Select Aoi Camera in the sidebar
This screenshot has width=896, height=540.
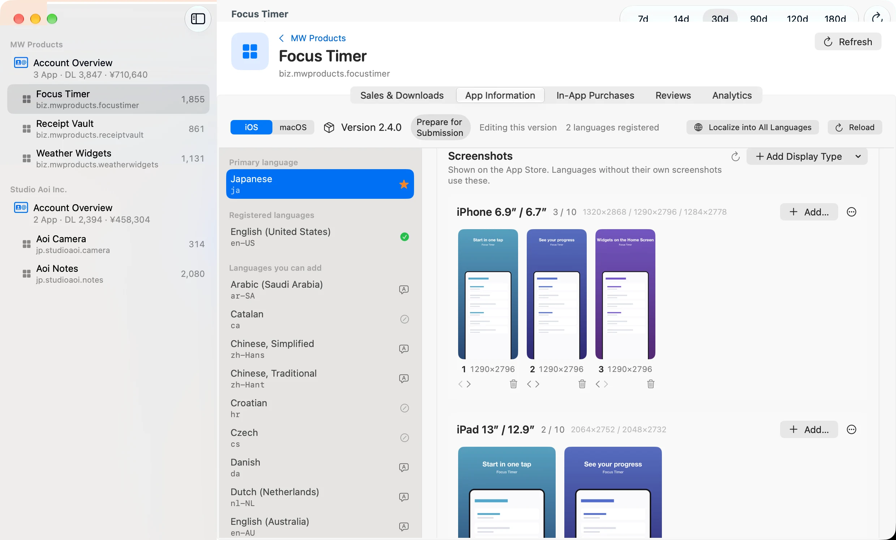108,244
